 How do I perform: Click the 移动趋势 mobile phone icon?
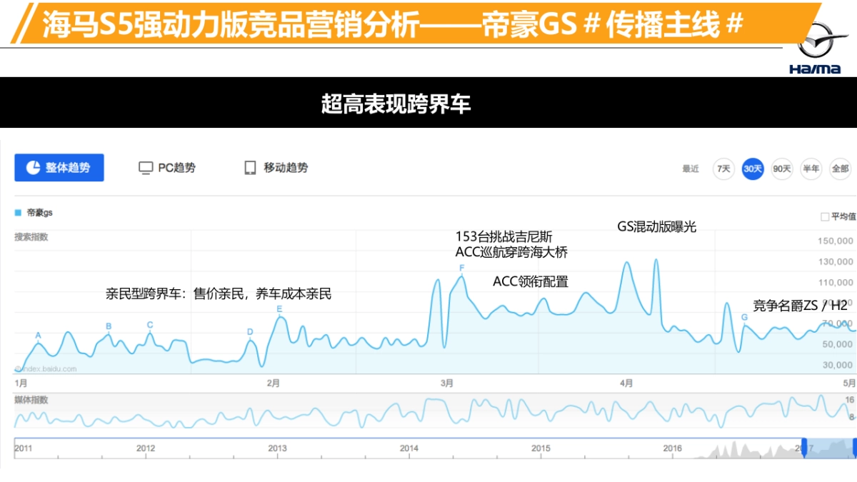coord(250,167)
